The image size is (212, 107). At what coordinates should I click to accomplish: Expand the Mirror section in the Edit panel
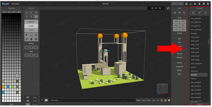179,63
